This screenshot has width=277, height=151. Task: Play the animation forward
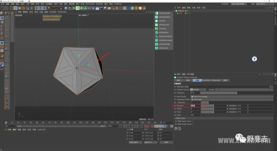(131, 126)
